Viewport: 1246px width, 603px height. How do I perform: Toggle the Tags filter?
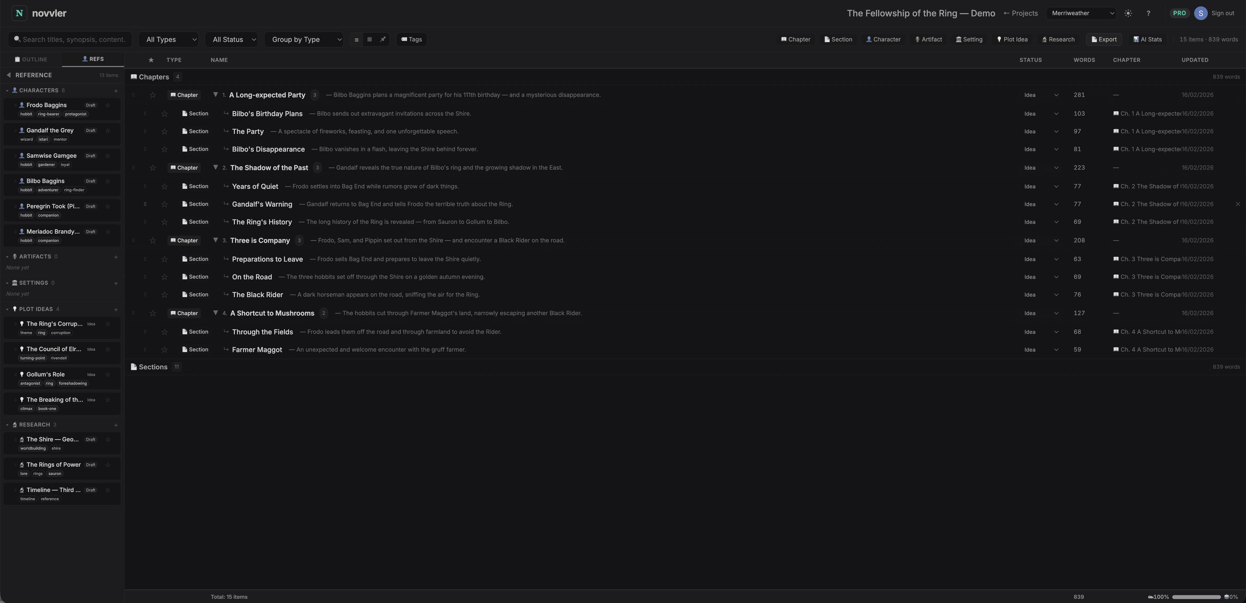tap(411, 39)
